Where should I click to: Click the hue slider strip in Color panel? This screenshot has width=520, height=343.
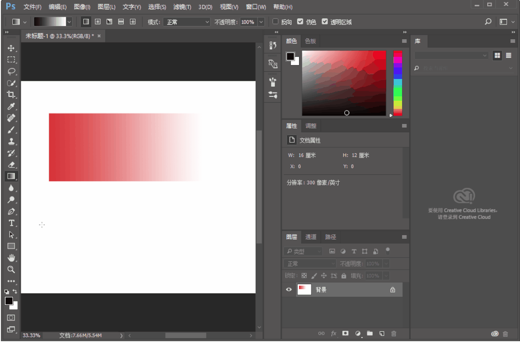tap(398, 83)
